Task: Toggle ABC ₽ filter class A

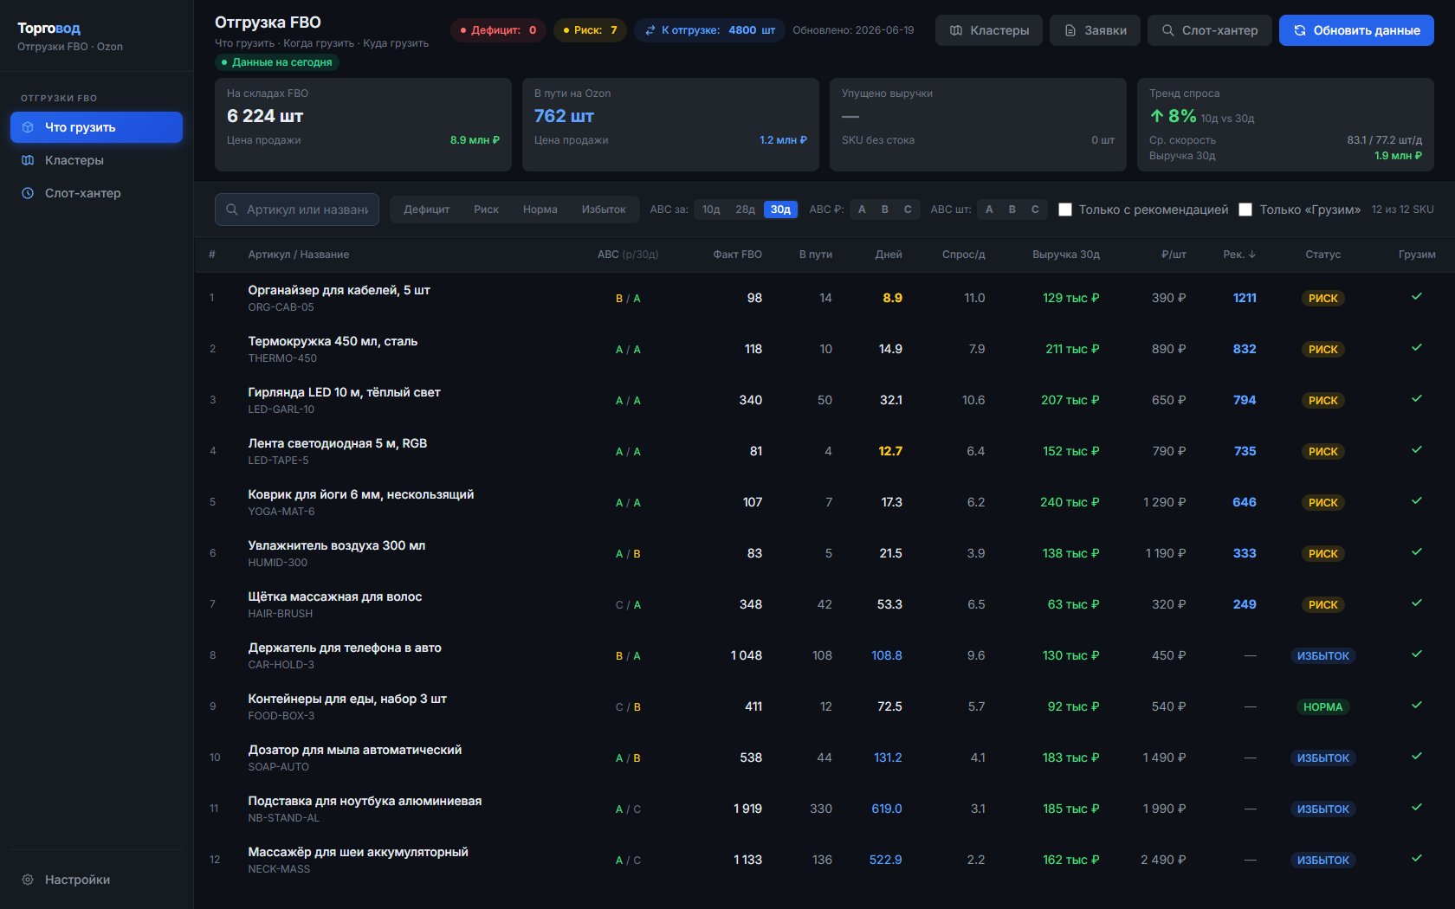Action: click(862, 210)
